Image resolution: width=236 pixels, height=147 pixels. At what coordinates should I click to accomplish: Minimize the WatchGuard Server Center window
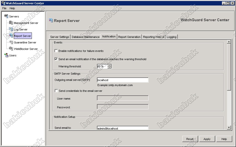(224, 3)
